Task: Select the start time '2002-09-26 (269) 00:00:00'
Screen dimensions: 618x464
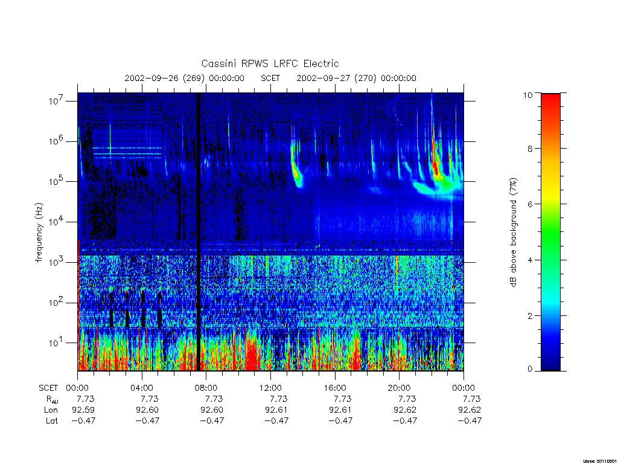Action: click(x=185, y=78)
